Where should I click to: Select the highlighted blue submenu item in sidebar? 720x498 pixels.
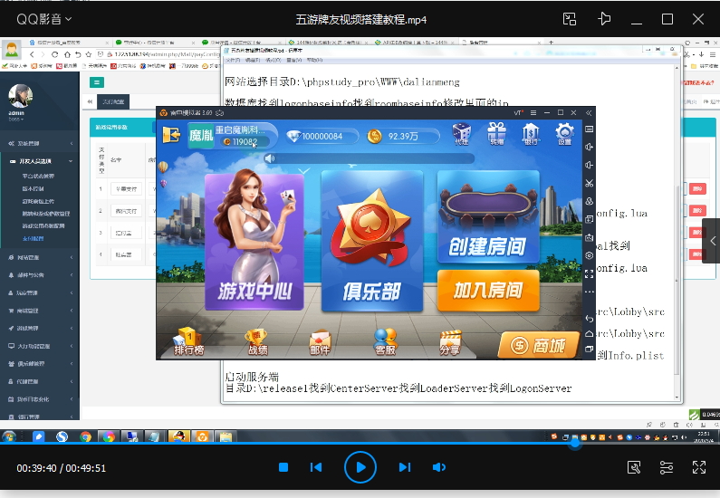pos(34,239)
